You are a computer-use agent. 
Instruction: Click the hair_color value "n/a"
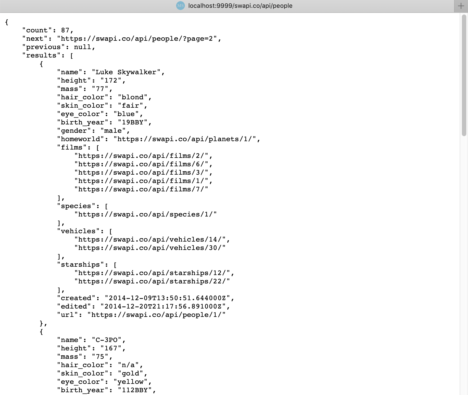click(128, 365)
